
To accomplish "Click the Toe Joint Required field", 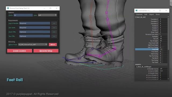I will [x=35, y=27].
